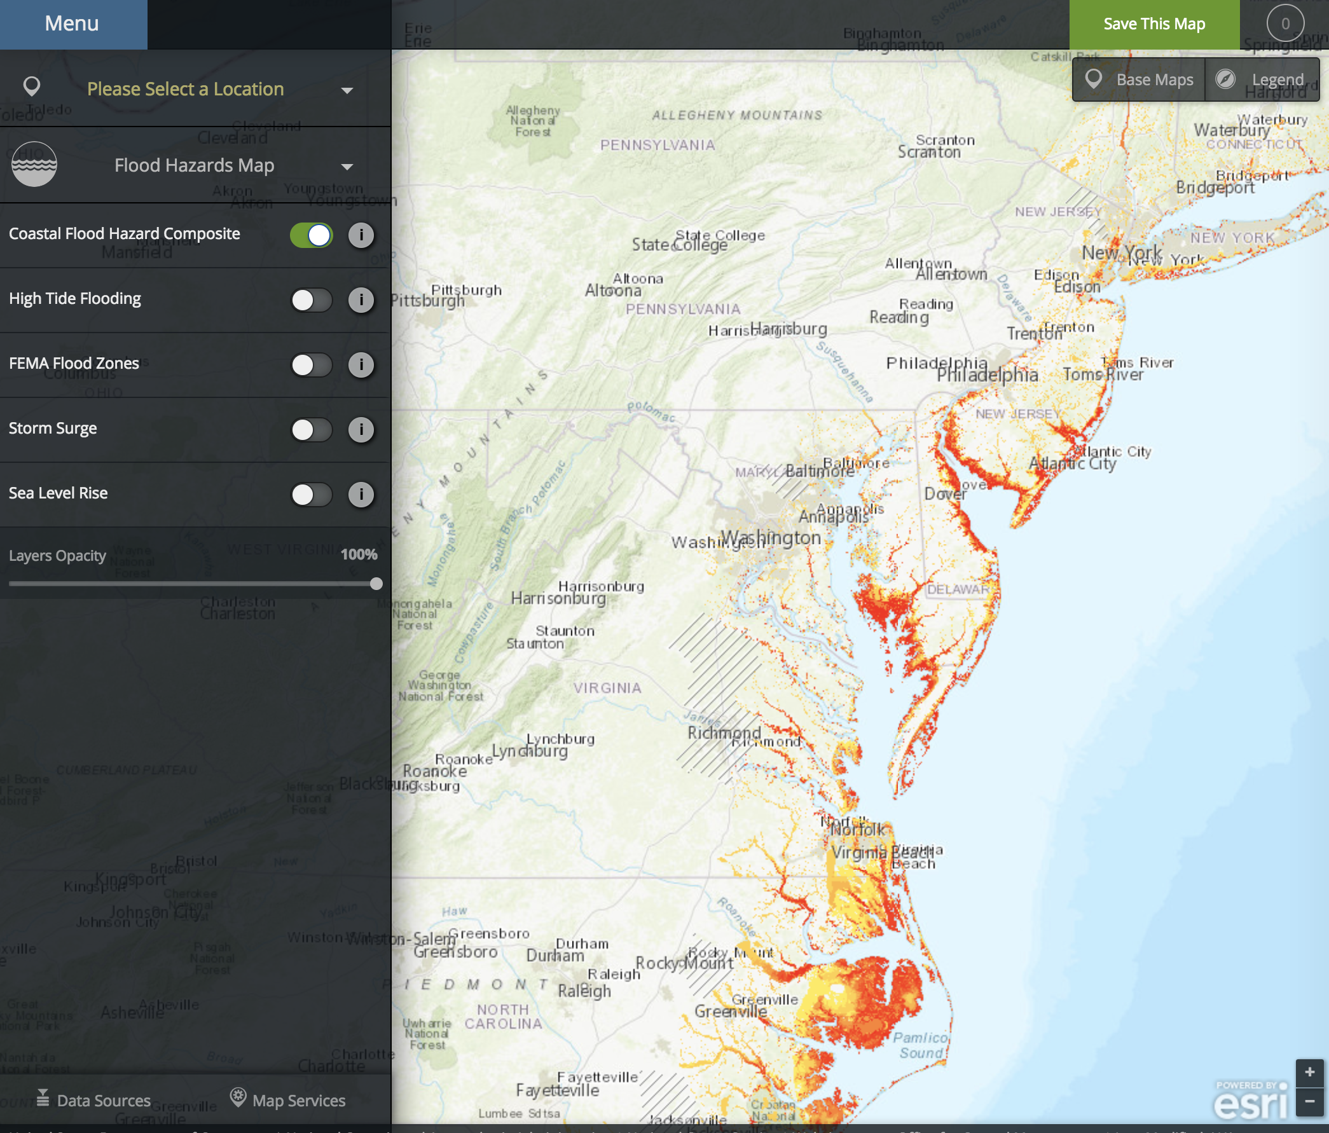1329x1133 pixels.
Task: Click Baltimore on the map
Action: point(820,470)
